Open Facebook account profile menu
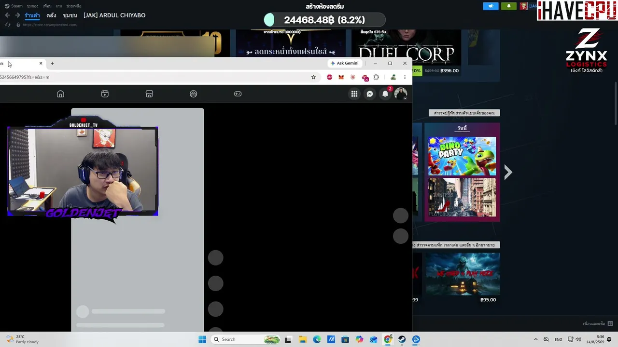 401,94
